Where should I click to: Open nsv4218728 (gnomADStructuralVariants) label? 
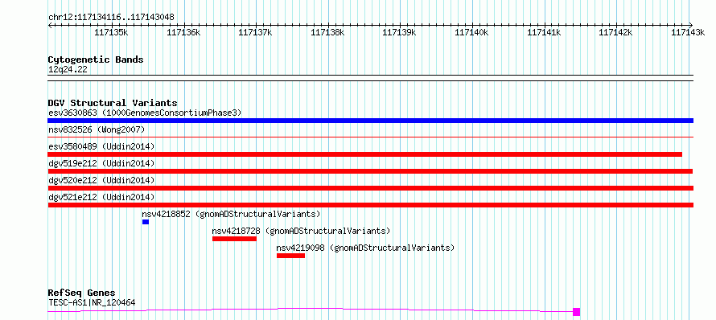pos(302,231)
